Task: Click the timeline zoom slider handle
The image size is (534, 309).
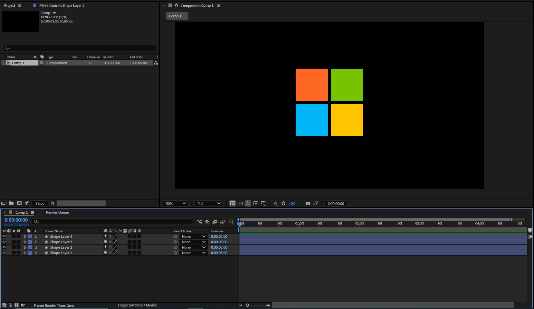Action: click(247, 305)
